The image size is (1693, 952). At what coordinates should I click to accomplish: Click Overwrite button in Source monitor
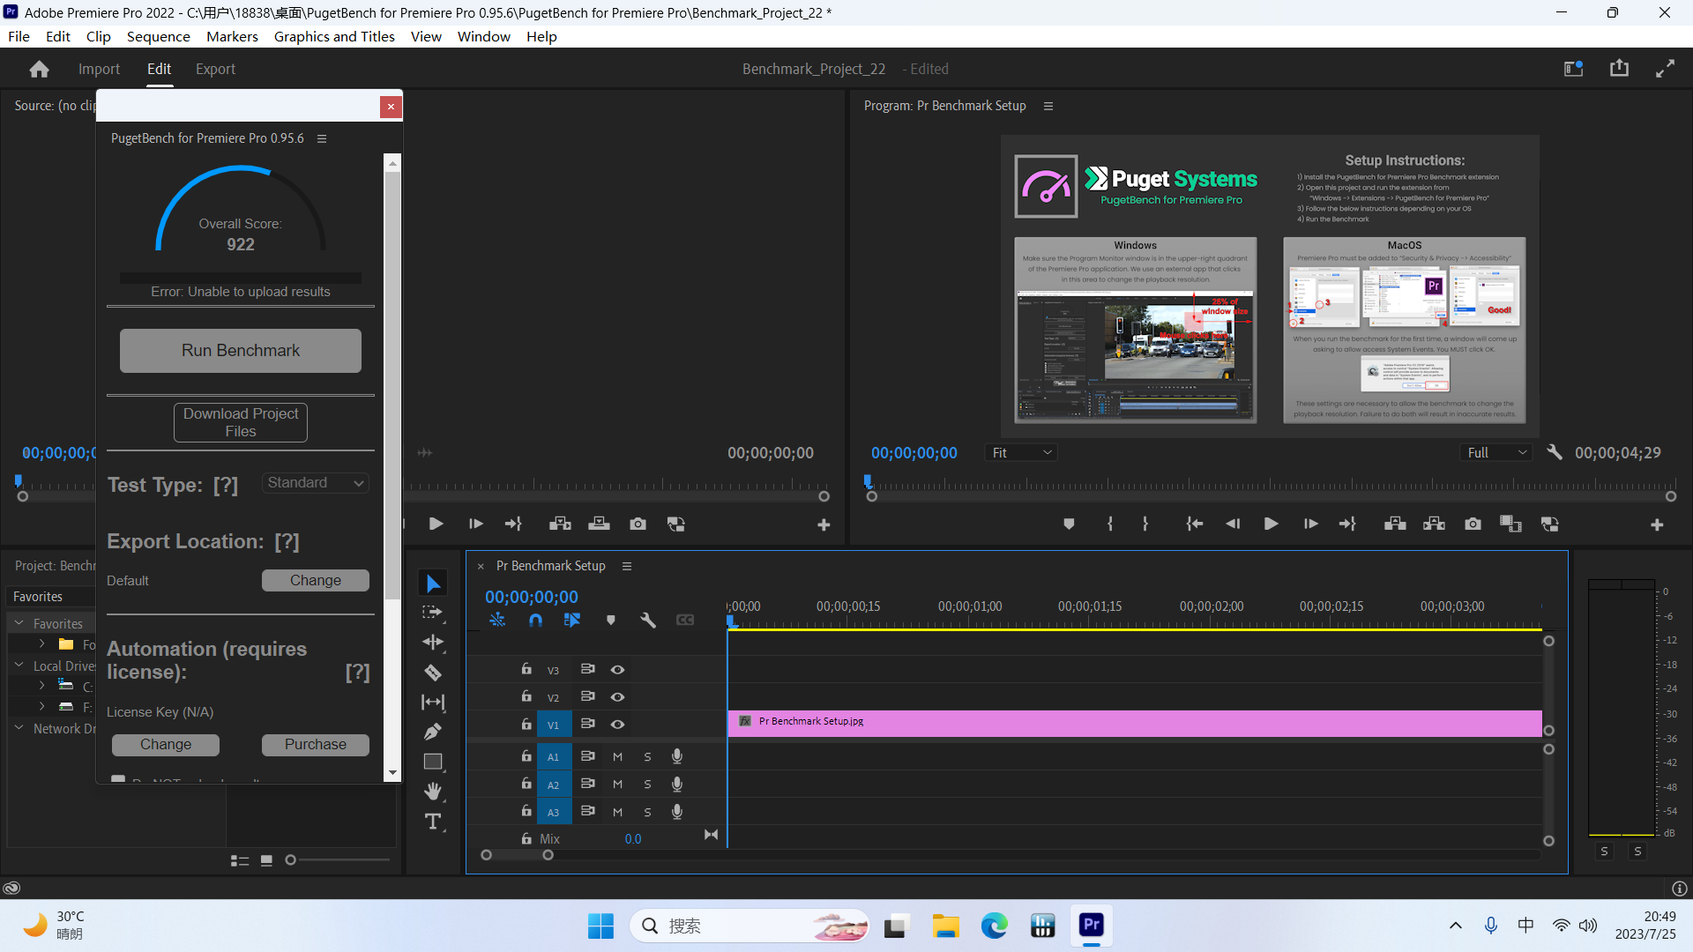(x=599, y=524)
